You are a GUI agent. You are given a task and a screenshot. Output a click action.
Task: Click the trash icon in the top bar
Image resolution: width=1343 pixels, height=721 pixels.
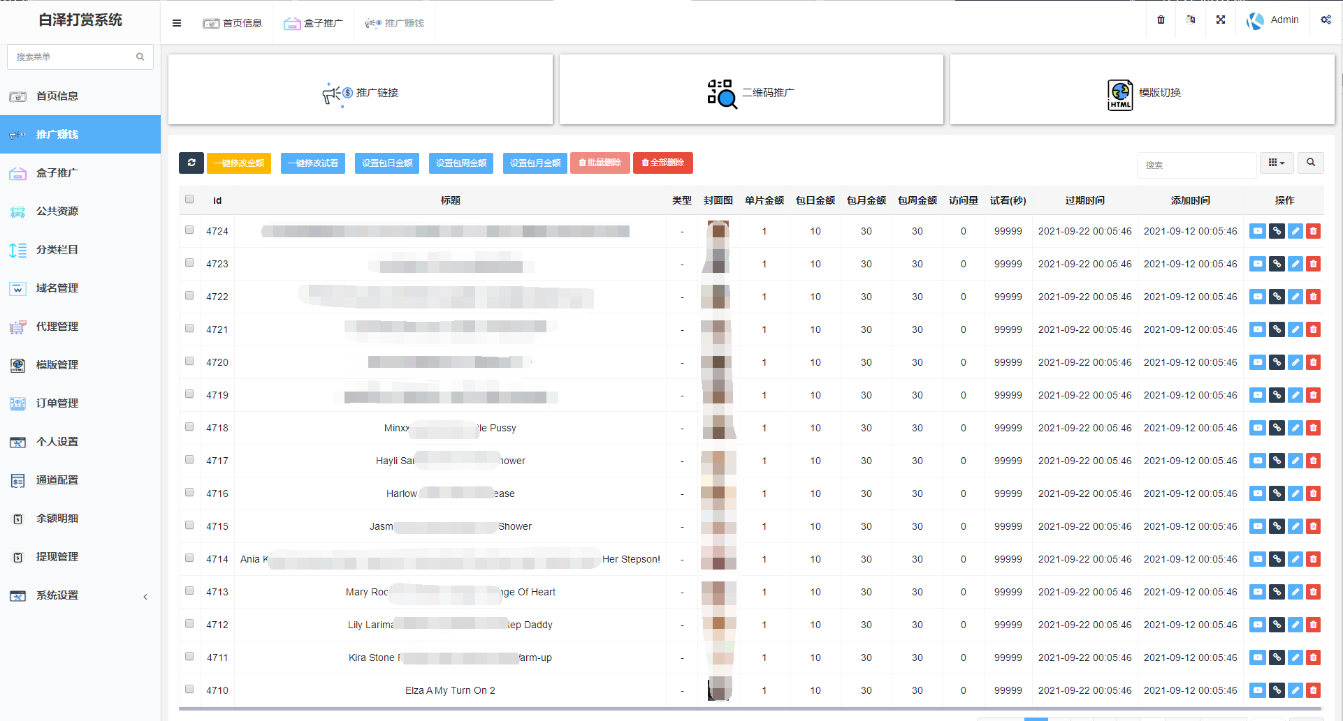(x=1161, y=20)
